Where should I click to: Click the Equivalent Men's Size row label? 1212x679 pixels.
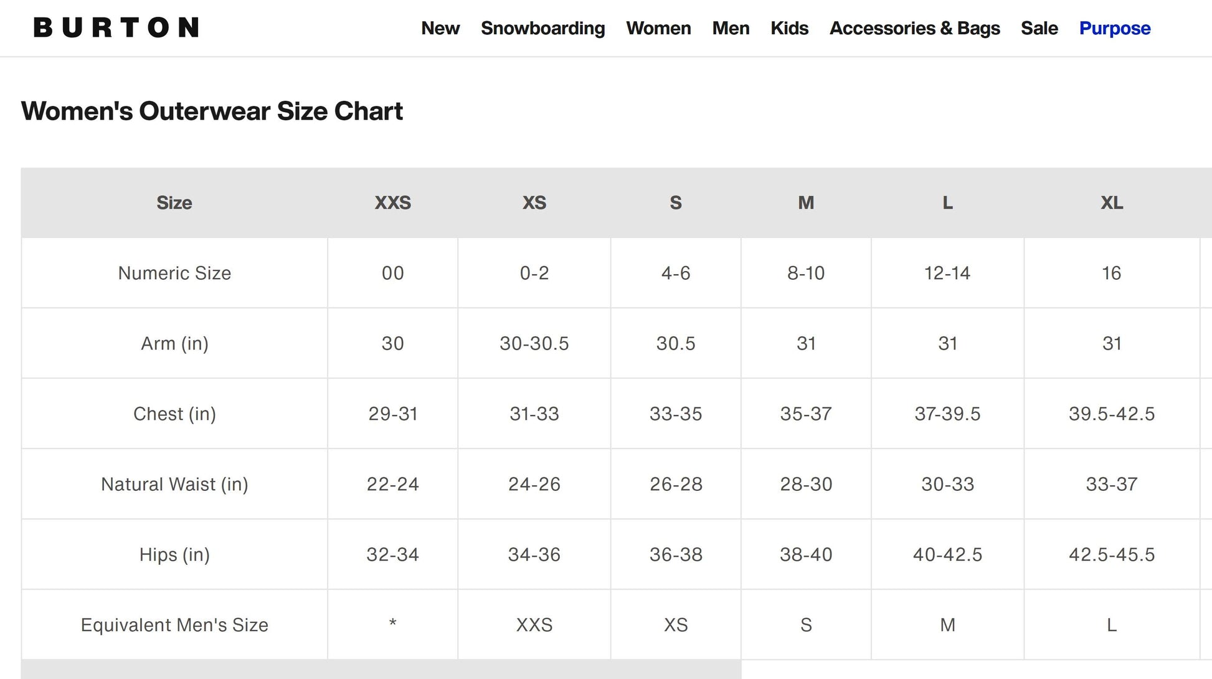174,625
